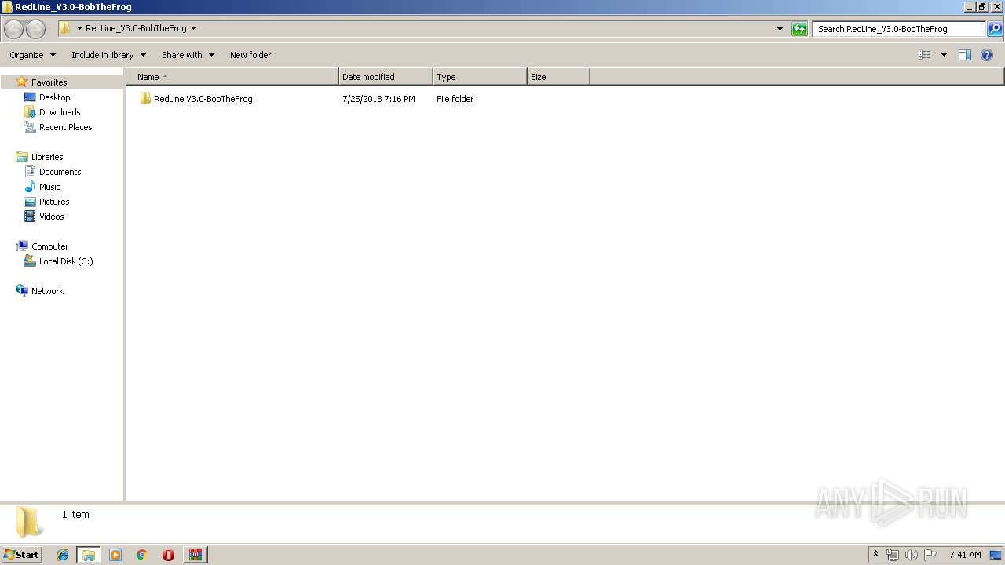Select Desktop in Favorites
This screenshot has height=565, width=1005.
55,97
